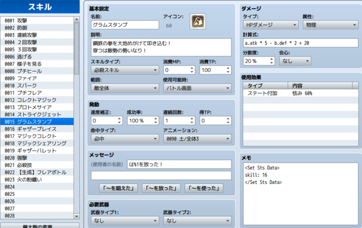Click the 「～を放った」 message button
Viewport: 362px width, 228px height.
click(x=161, y=188)
